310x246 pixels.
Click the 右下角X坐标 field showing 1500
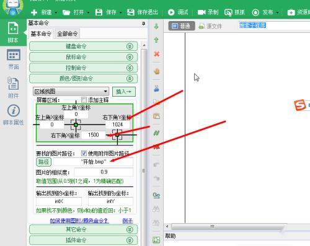(x=94, y=135)
